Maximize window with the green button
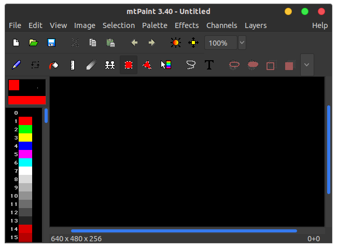This screenshot has height=248, width=337. pos(305,11)
